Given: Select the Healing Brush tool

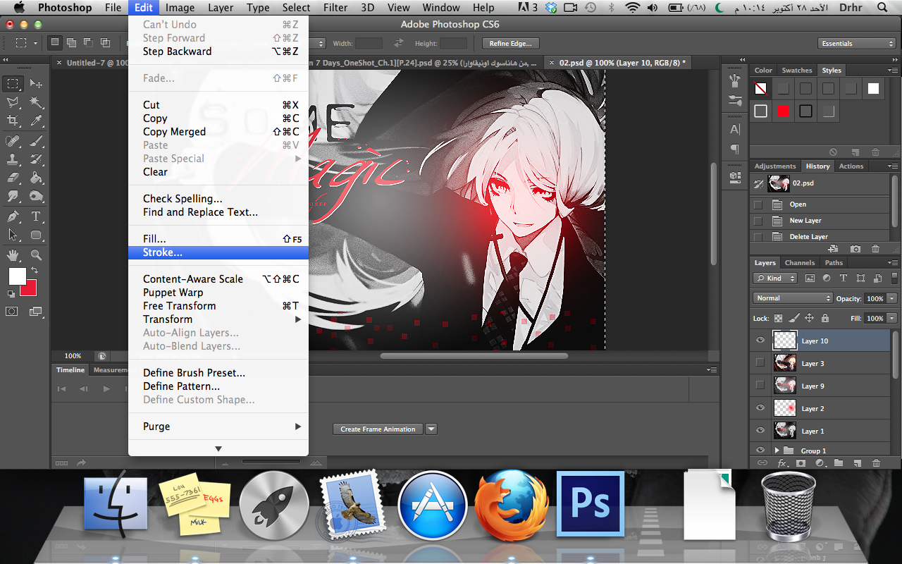Looking at the screenshot, I should click(13, 140).
